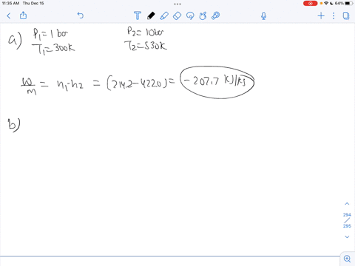Go back using the back chevron
Screen dimensions: 355x266
coord(9,16)
